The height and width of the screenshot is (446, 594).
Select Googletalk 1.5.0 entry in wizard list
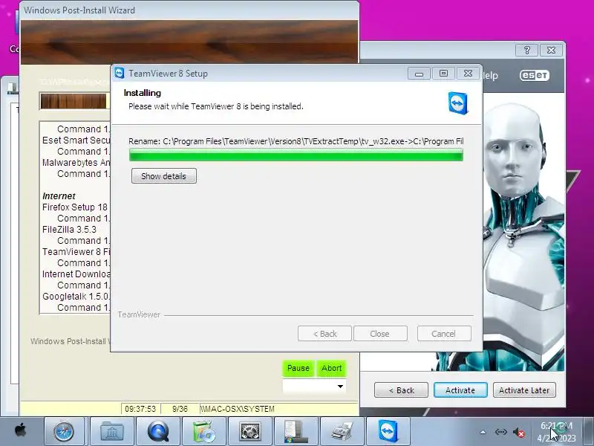76,297
